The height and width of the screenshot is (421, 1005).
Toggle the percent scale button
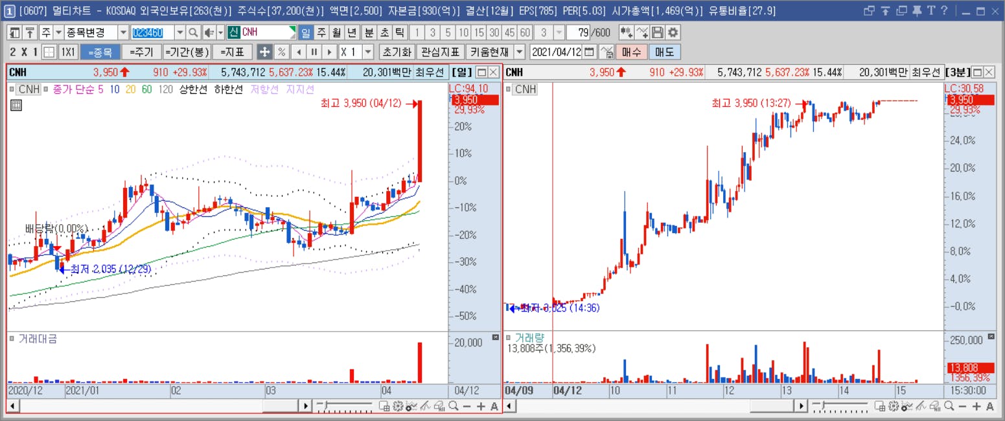(282, 52)
